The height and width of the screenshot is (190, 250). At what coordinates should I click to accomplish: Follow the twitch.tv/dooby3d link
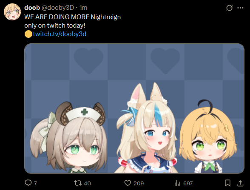[60, 34]
